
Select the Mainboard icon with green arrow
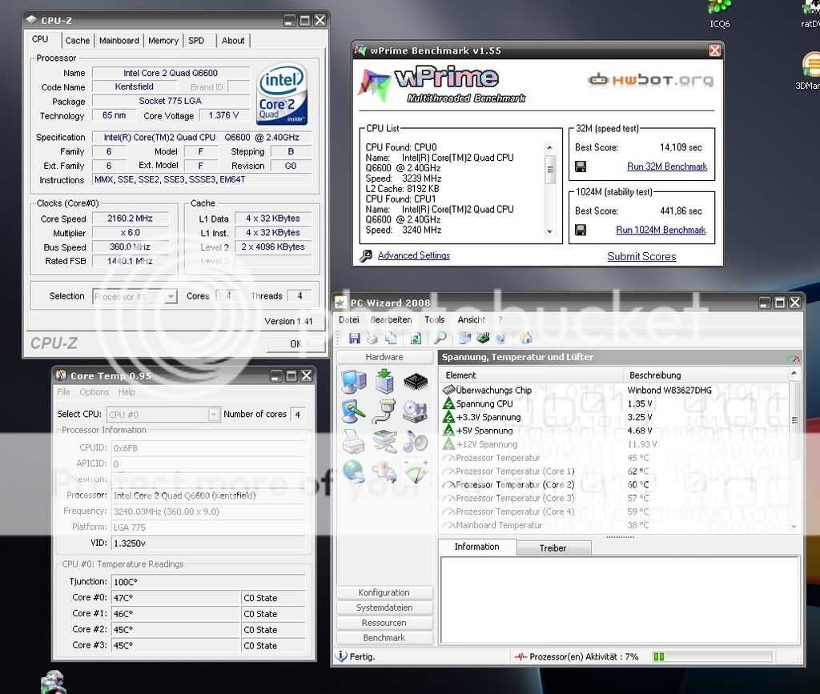pyautogui.click(x=385, y=381)
